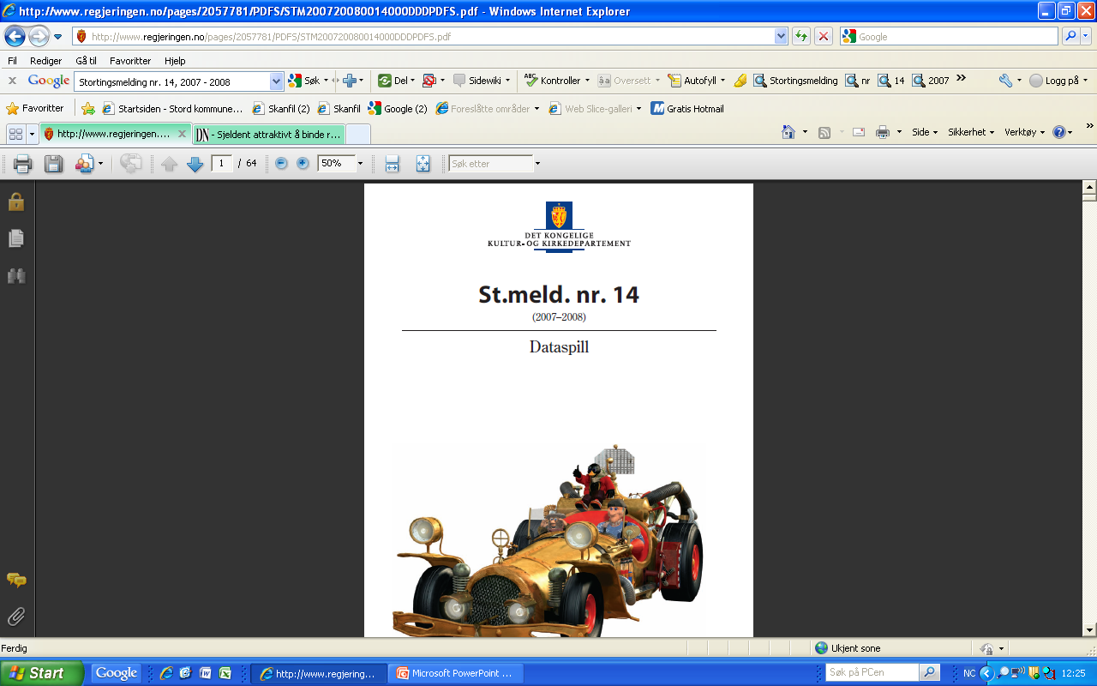Click in the Søk etter find field
The image size is (1097, 686).
point(490,163)
